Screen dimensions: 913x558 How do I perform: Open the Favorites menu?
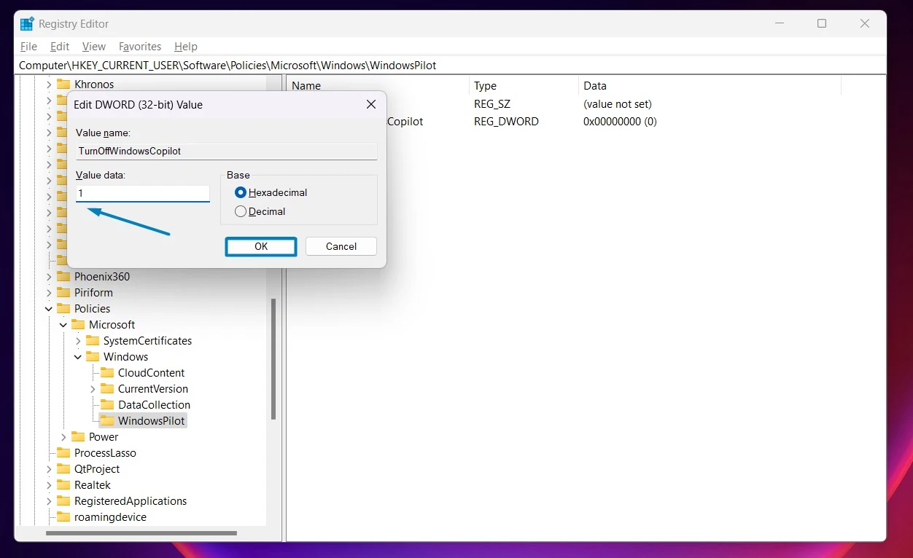click(140, 47)
